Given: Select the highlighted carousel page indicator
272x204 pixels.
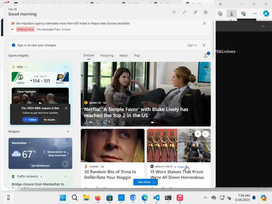Looking at the screenshot, I should click(152, 122).
